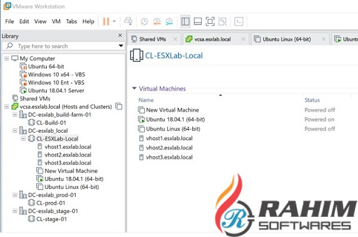
Task: Click the Pause virtual machine toolbar icon
Action: [x=106, y=21]
